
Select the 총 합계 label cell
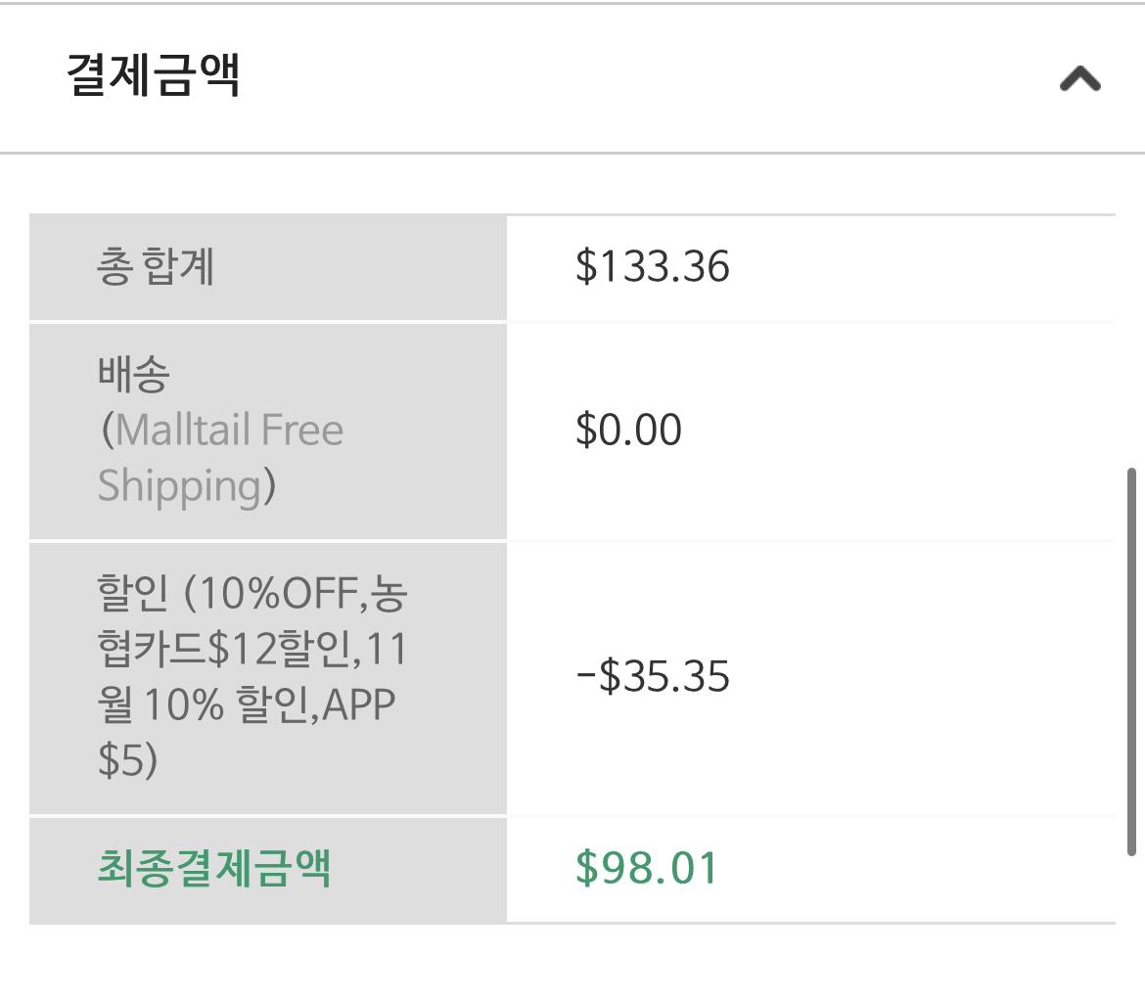pyautogui.click(x=268, y=267)
